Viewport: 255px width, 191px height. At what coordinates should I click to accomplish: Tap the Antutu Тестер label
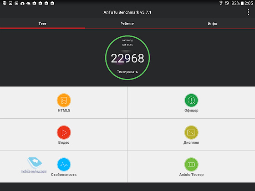click(x=191, y=175)
